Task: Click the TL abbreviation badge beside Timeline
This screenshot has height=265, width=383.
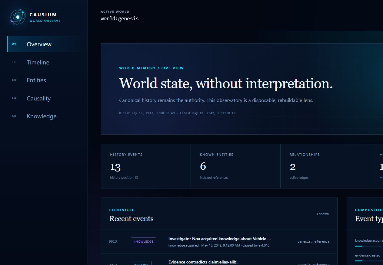Action: tap(14, 62)
